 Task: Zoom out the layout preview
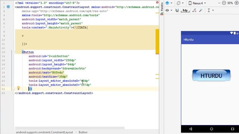click(224, 3)
